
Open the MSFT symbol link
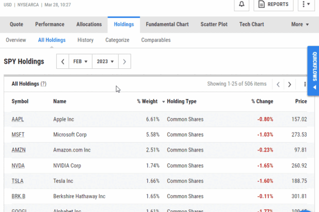(18, 135)
